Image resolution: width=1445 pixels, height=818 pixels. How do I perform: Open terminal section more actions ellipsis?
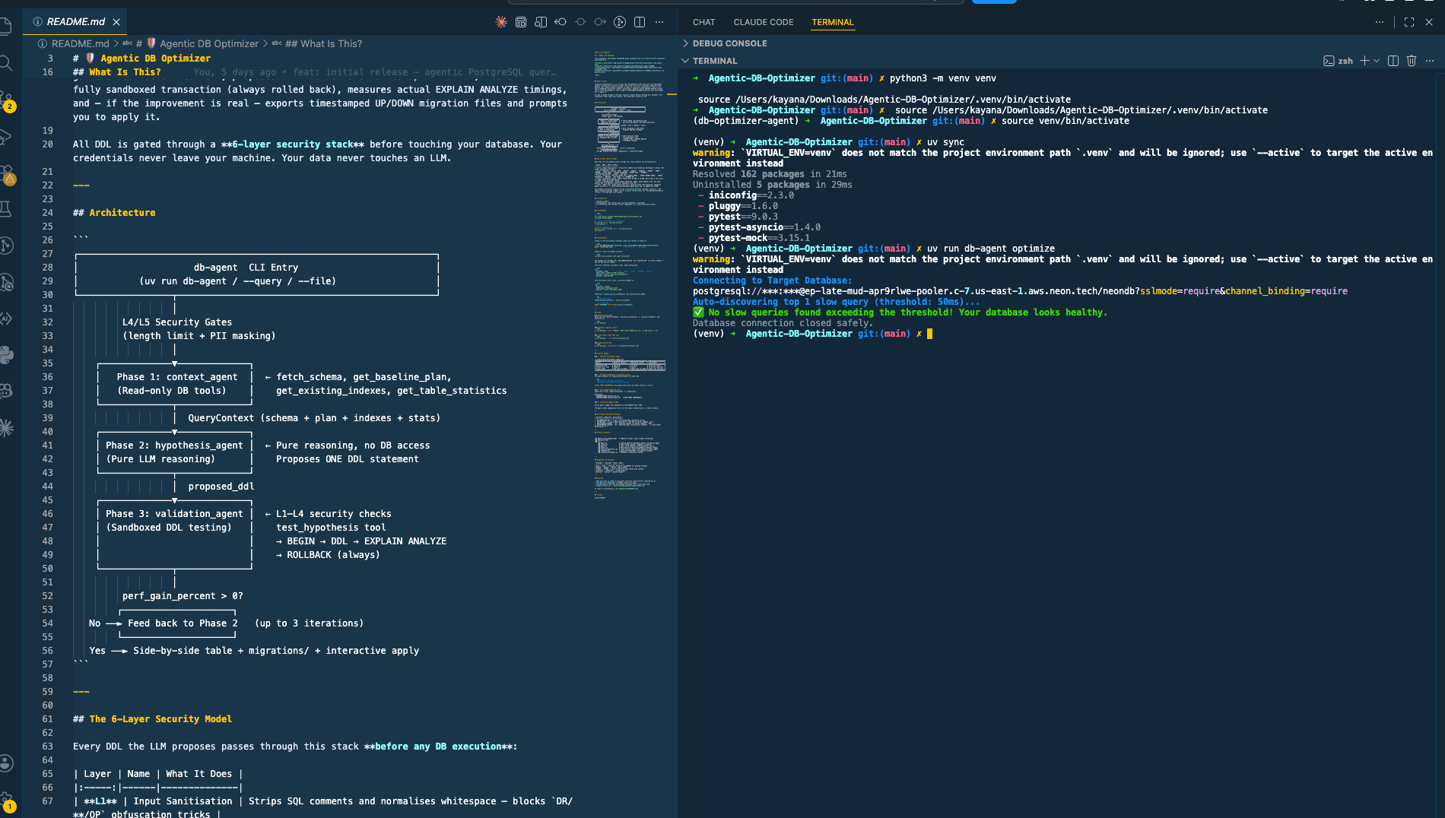pos(1430,61)
